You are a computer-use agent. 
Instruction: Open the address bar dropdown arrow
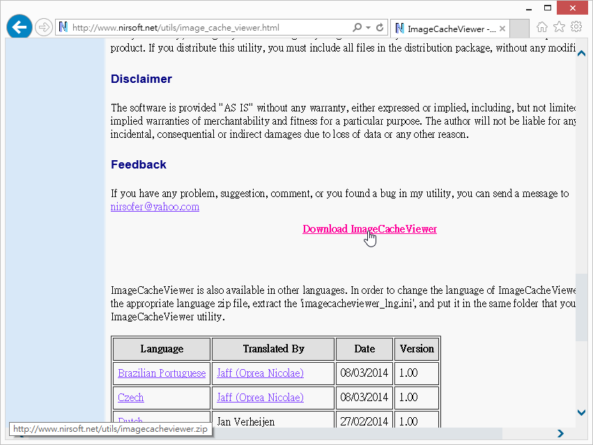(368, 28)
